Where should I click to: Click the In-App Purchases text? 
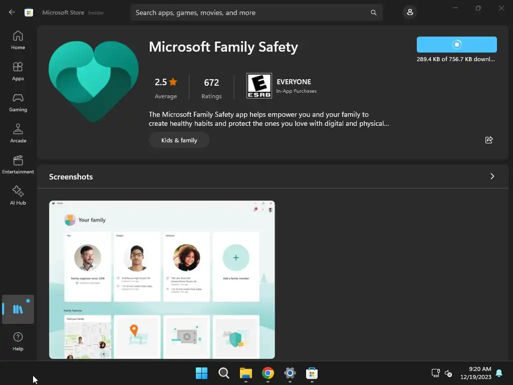[x=296, y=91]
